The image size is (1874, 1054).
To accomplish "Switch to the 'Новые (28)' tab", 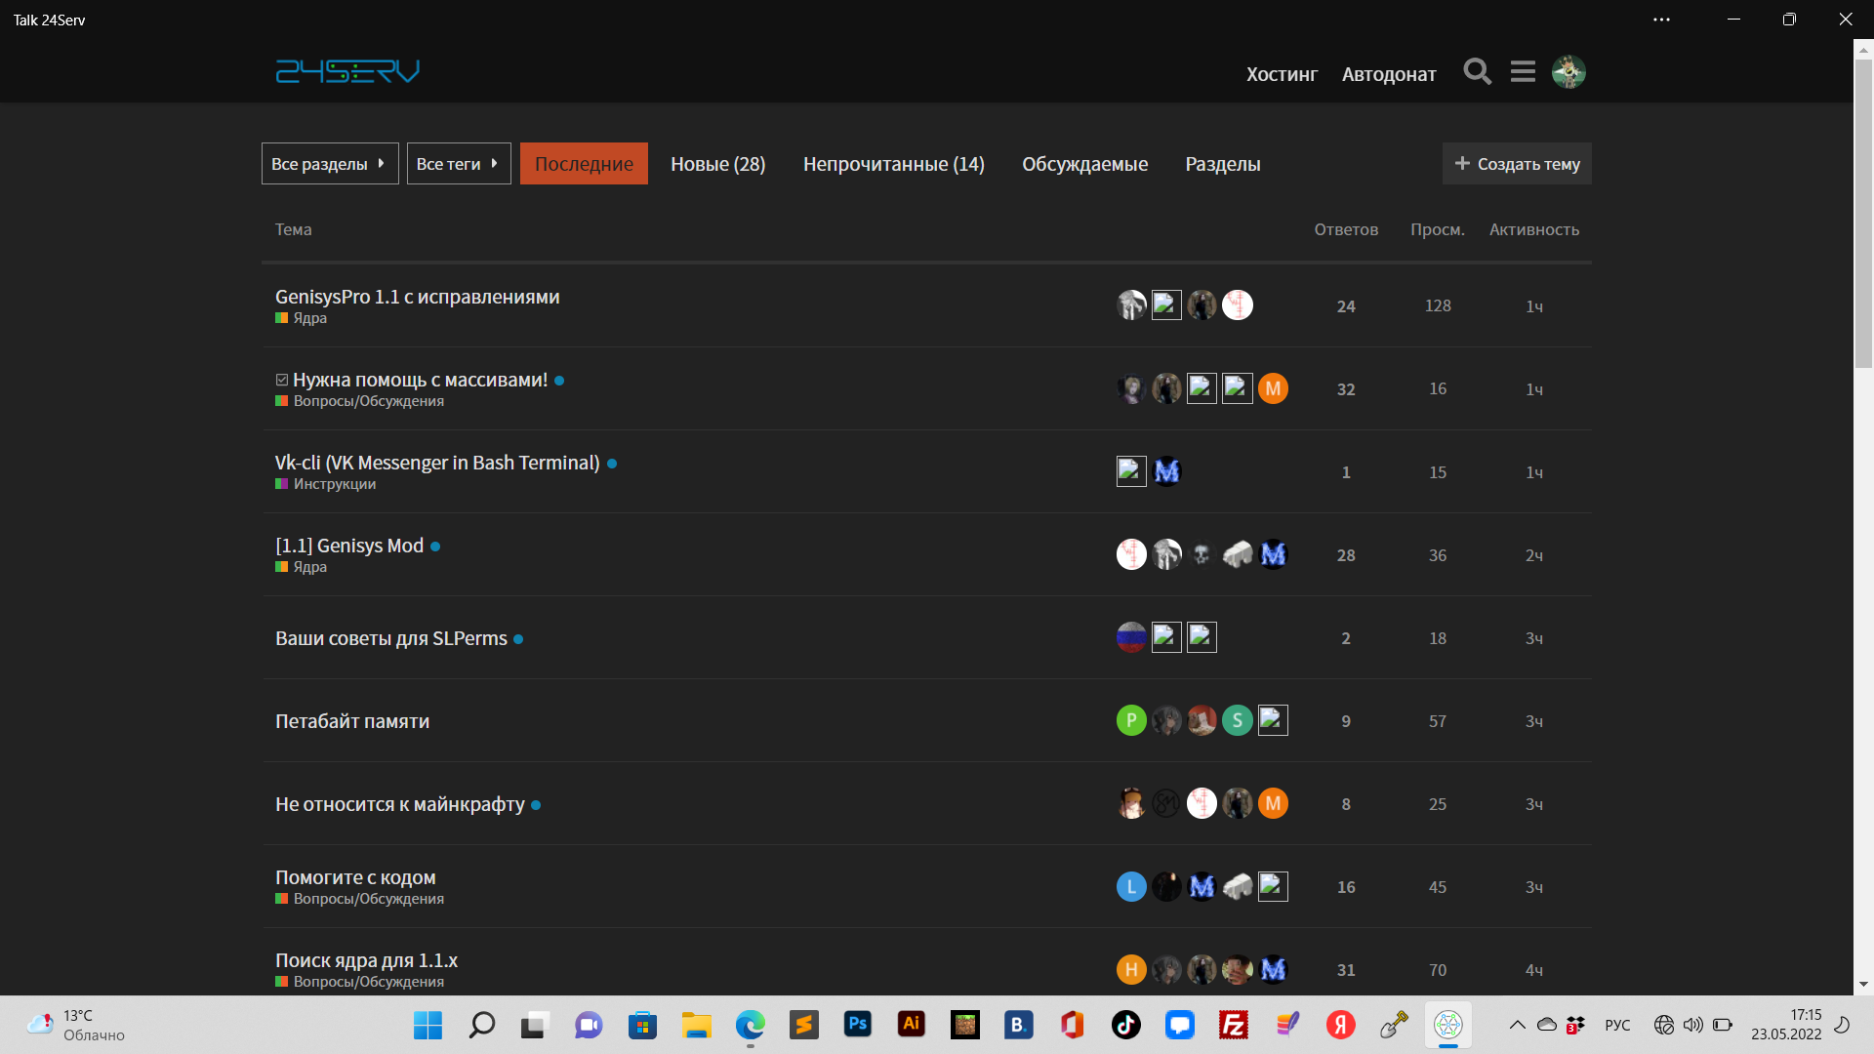I will tap(717, 164).
